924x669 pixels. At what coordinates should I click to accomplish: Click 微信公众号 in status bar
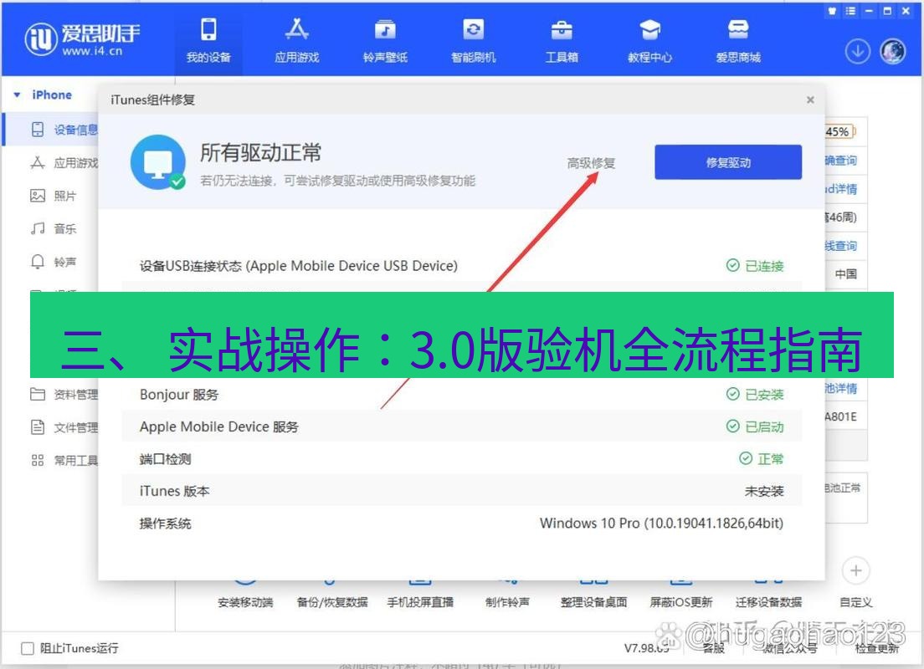pos(789,648)
